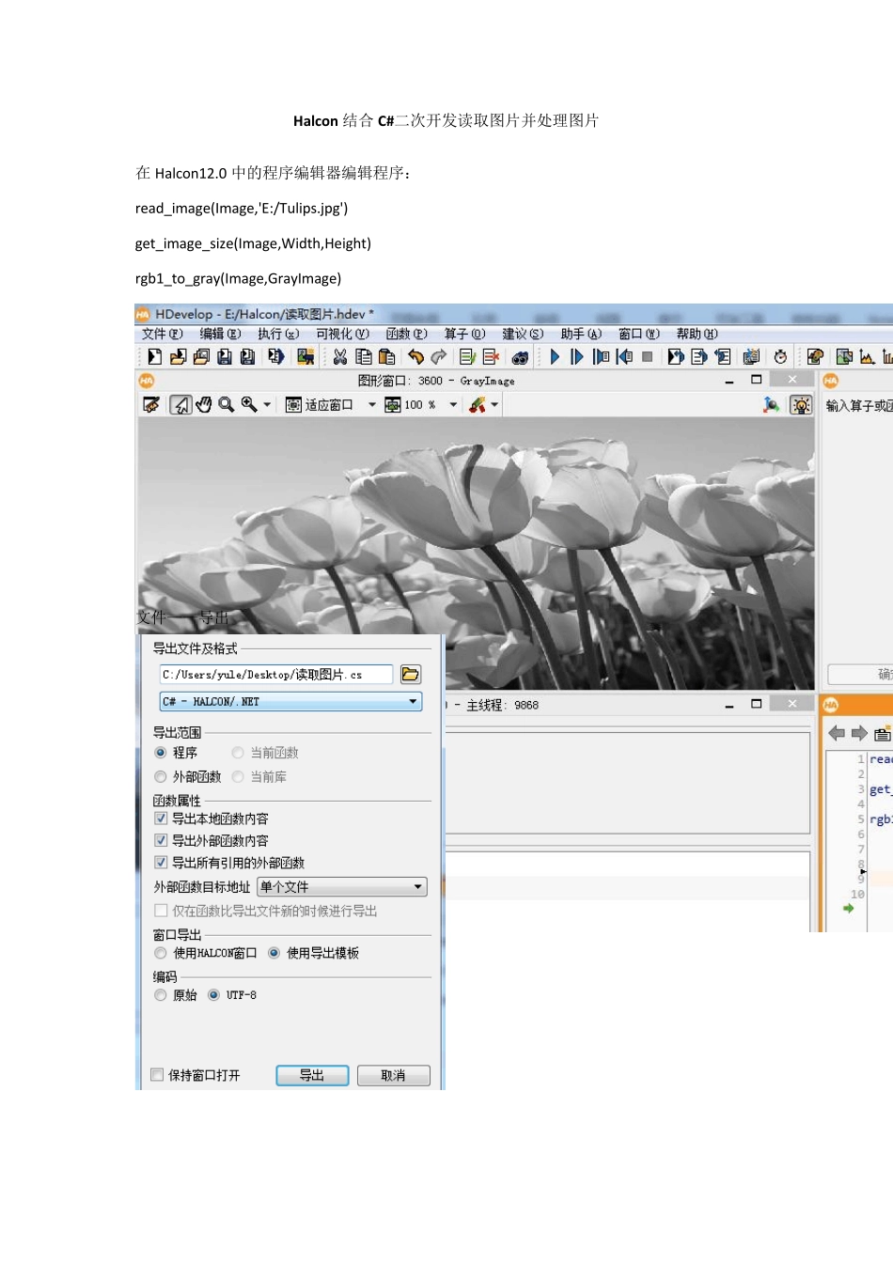Open the 执行(x) menu
Image resolution: width=893 pixels, height=1263 pixels.
click(x=278, y=334)
